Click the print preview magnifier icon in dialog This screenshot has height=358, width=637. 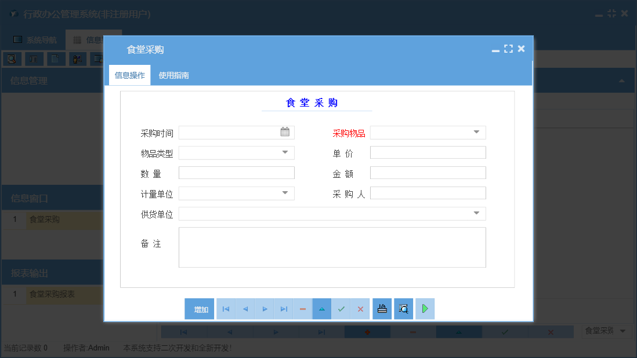[403, 309]
